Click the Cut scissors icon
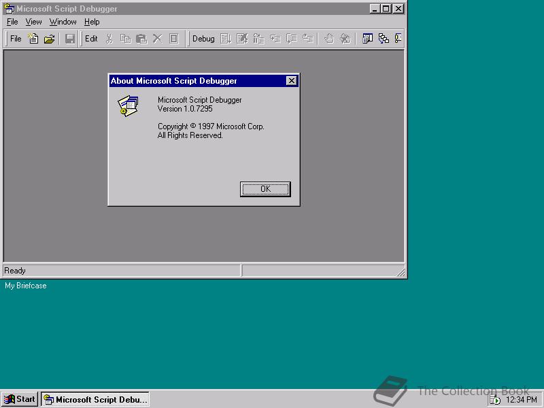The image size is (544, 408). coord(109,39)
